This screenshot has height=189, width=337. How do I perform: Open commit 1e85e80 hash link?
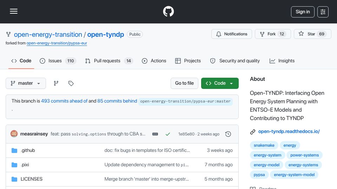(186, 134)
